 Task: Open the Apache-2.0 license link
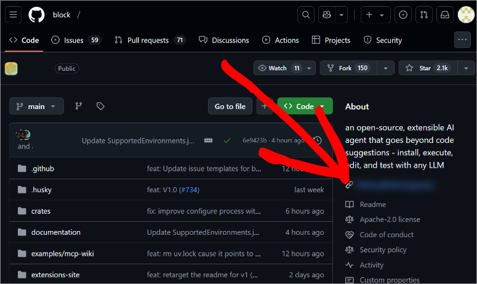click(x=390, y=219)
